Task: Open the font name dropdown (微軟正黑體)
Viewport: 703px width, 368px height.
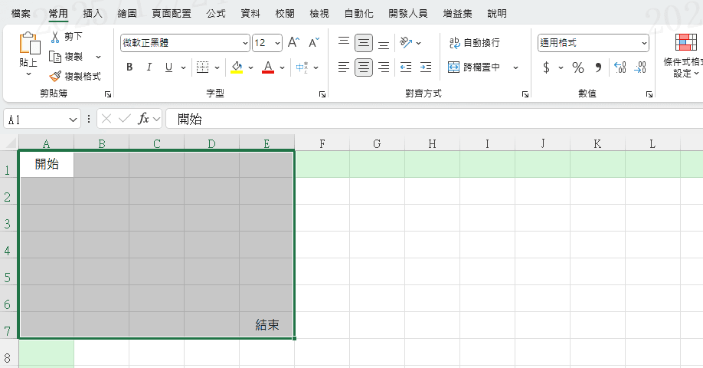Action: point(245,43)
